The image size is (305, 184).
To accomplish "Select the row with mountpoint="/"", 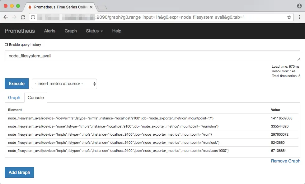I will 152,118.
